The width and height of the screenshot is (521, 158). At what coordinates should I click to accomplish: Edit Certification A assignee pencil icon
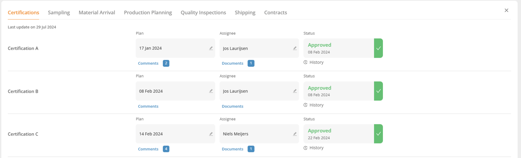[x=295, y=48]
